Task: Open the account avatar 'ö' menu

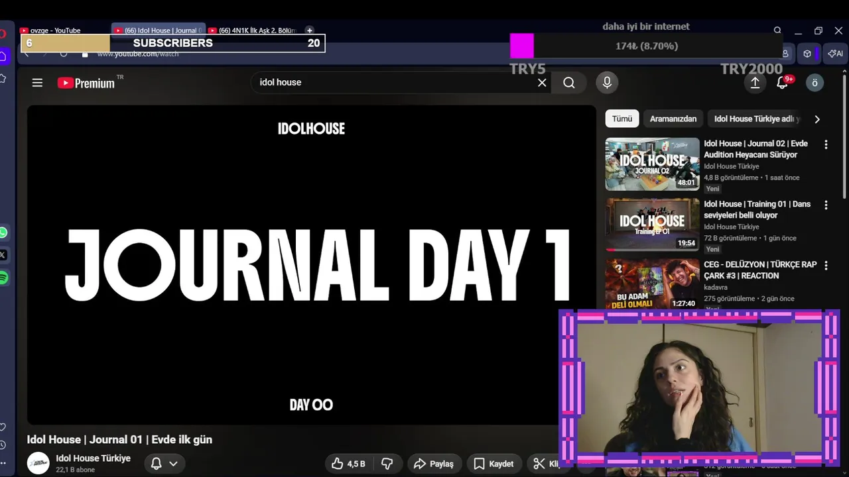Action: (x=815, y=82)
